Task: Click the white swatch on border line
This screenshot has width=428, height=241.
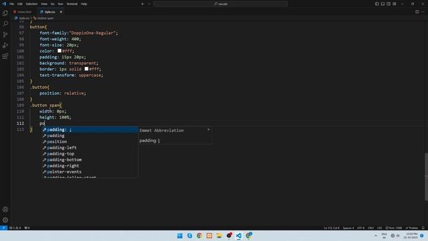Action: (x=86, y=69)
